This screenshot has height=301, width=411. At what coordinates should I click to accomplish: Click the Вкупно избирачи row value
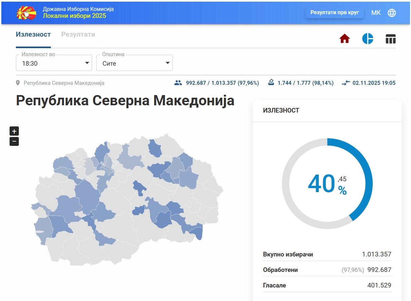pos(377,254)
